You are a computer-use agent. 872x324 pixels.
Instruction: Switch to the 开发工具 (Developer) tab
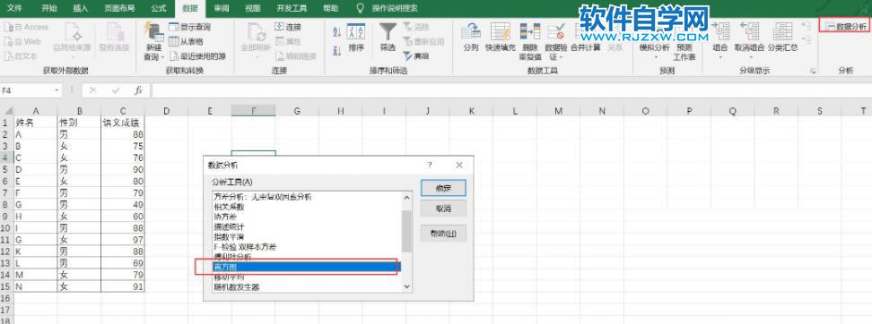(292, 8)
